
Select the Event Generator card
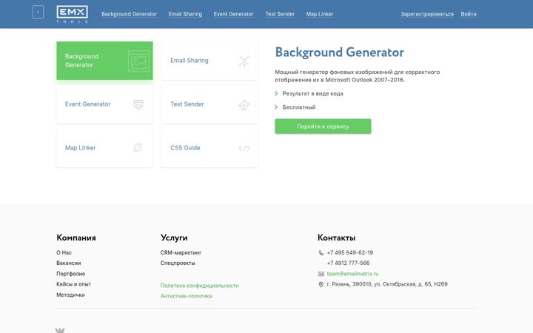click(104, 104)
